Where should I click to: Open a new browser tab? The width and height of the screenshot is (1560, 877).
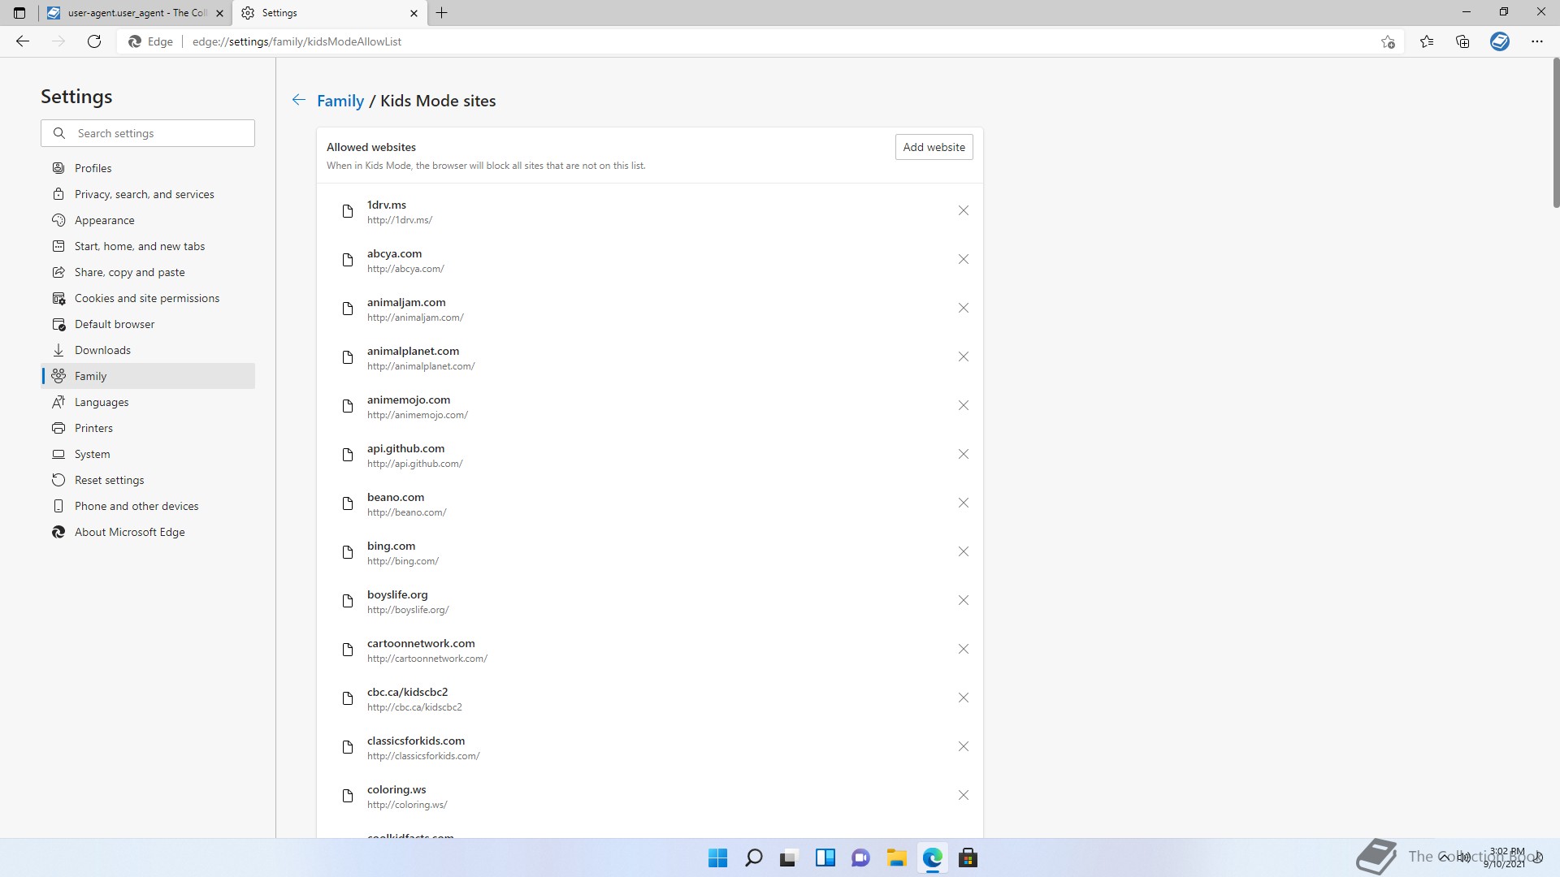pyautogui.click(x=441, y=13)
